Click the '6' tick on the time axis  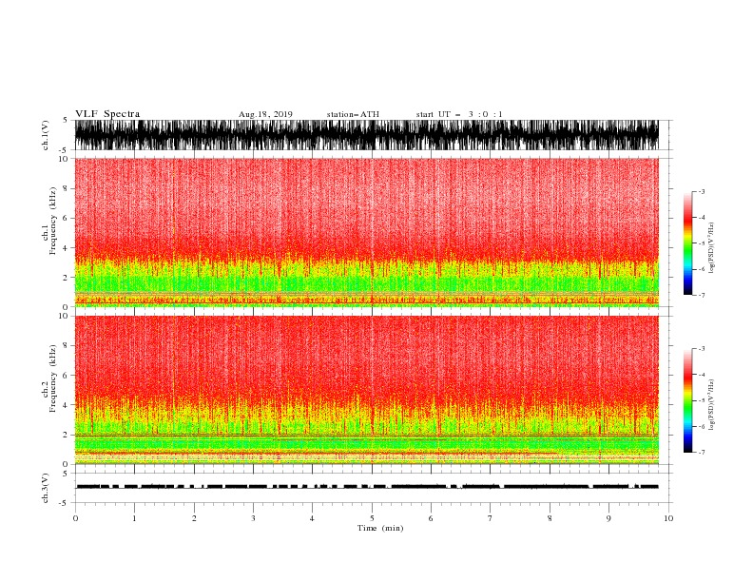pos(431,518)
